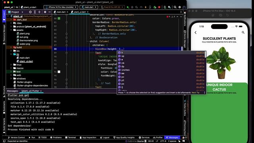Open IDE settings gear in top toolbar
This screenshot has height=143, width=254.
180,7
